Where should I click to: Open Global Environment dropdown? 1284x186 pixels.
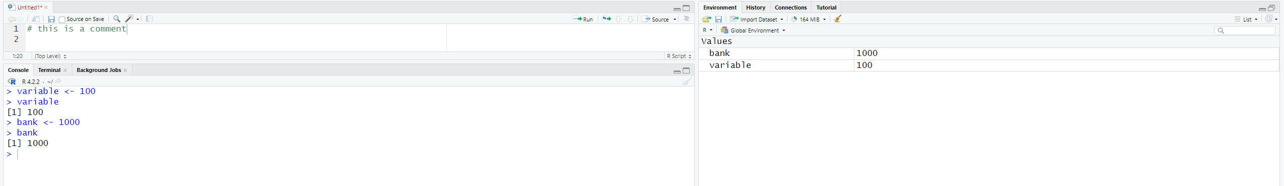(x=753, y=30)
